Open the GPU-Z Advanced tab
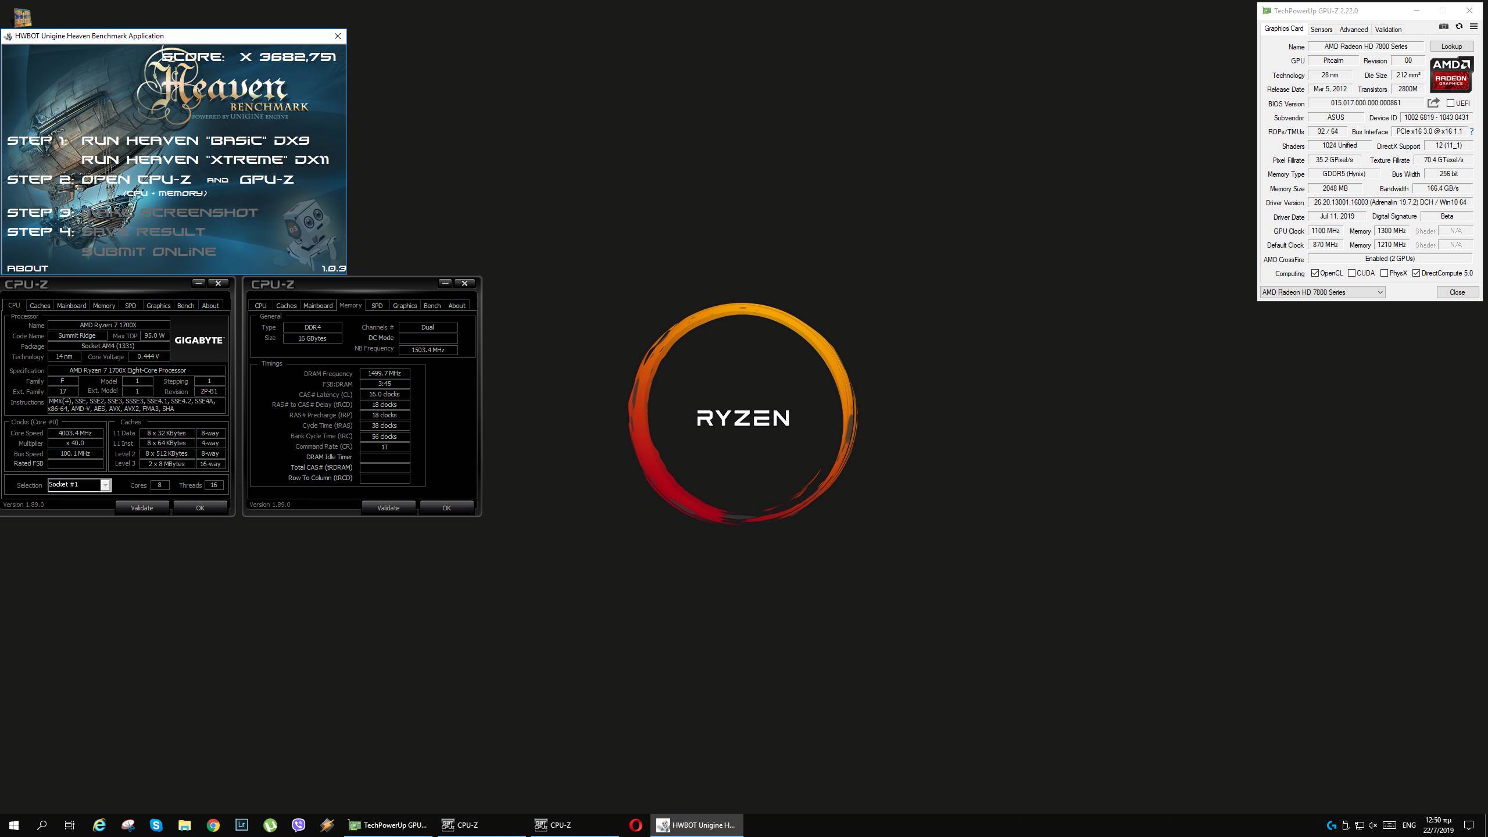This screenshot has height=837, width=1488. pyautogui.click(x=1354, y=29)
